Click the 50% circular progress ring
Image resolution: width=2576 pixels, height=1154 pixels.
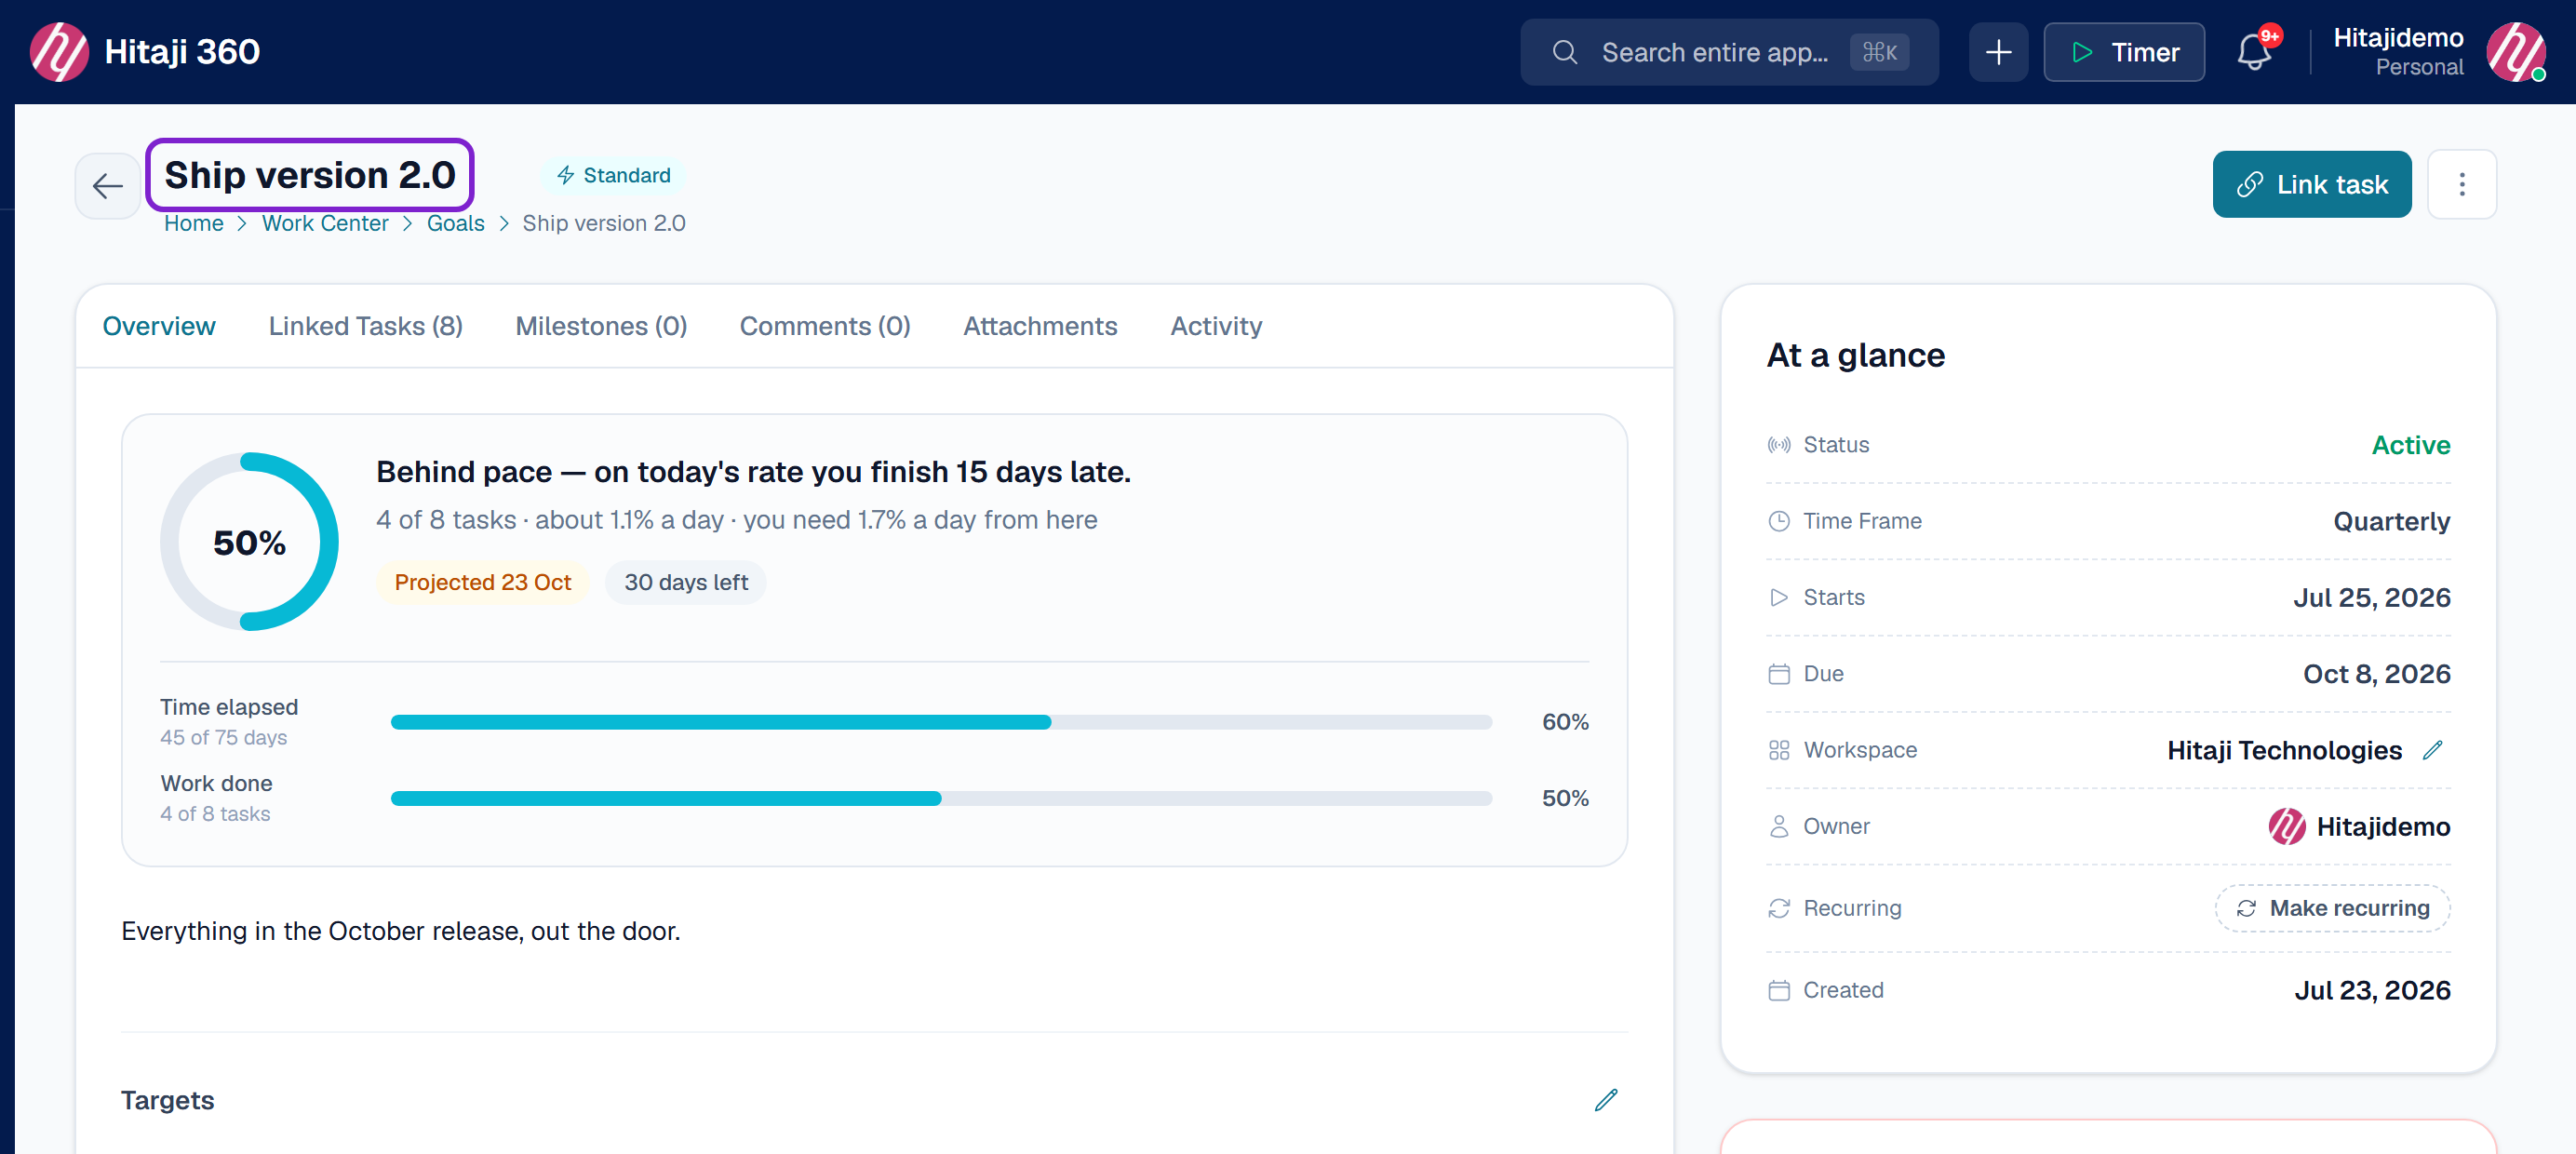tap(249, 542)
